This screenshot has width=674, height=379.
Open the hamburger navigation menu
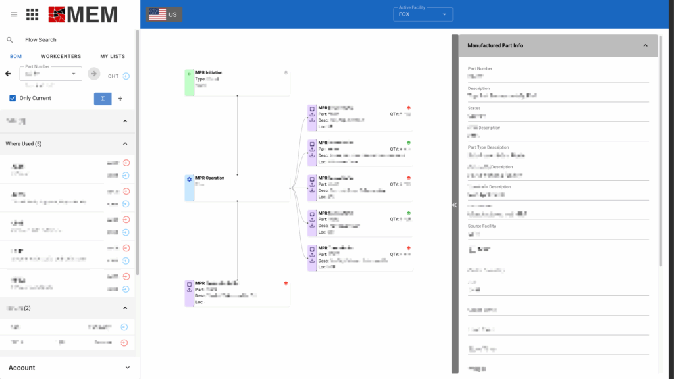tap(14, 14)
